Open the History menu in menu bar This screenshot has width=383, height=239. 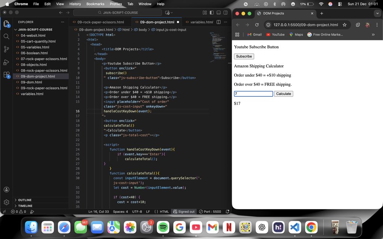click(x=75, y=4)
